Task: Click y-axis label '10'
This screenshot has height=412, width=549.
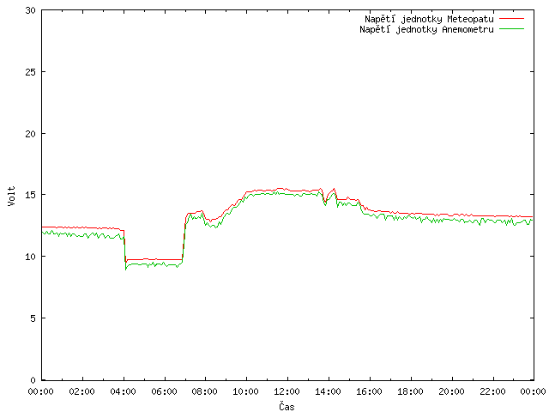Action: point(31,257)
